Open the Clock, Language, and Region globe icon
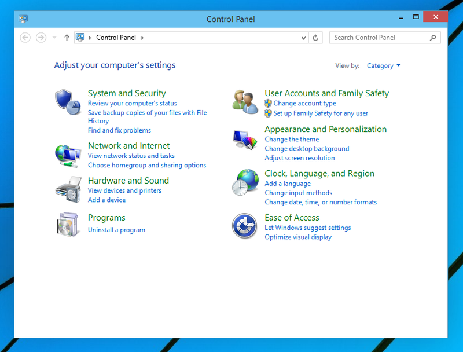The width and height of the screenshot is (463, 352). [x=245, y=182]
